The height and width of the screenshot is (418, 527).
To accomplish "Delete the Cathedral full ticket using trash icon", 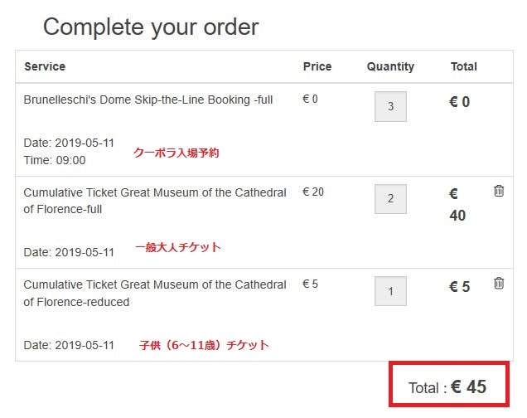I will (499, 191).
